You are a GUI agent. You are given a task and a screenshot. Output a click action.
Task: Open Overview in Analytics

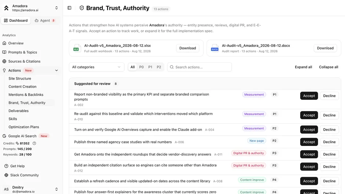(16, 43)
